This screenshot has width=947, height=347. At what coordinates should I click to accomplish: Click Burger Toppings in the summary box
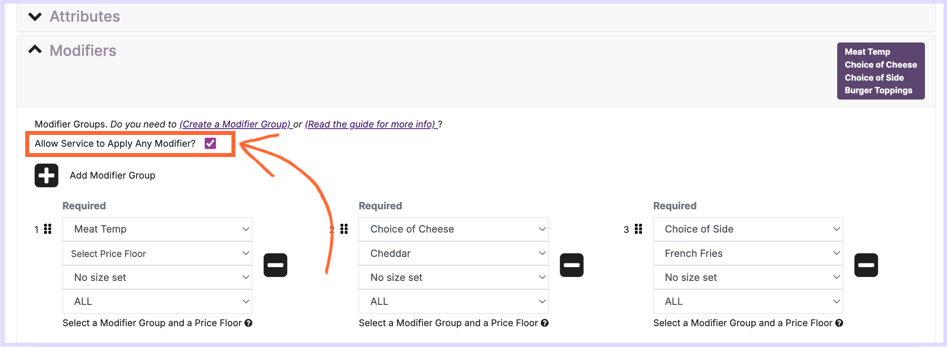(x=878, y=90)
